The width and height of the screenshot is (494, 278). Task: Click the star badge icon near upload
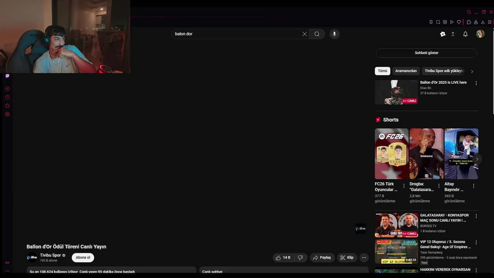[443, 34]
